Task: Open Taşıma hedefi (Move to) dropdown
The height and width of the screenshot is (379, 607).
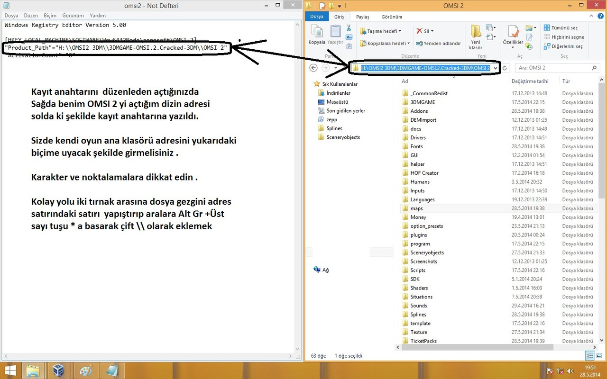Action: click(380, 31)
